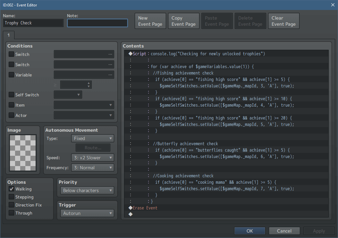Click Clear Event Page button

pyautogui.click(x=284, y=21)
